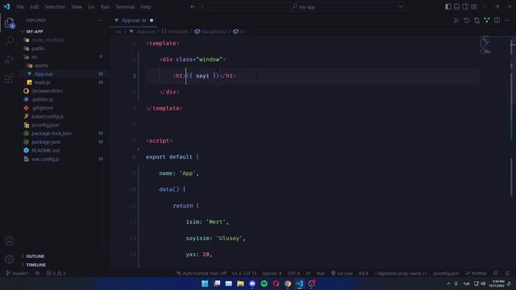Open the Customize Layout icon

coord(474,6)
